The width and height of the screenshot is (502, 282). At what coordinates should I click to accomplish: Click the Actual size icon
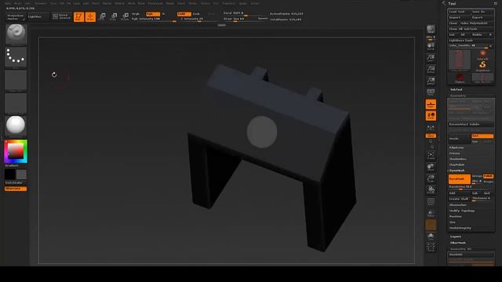[431, 70]
